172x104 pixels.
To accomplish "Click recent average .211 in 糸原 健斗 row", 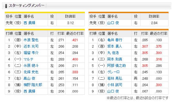I will pos(75,66).
